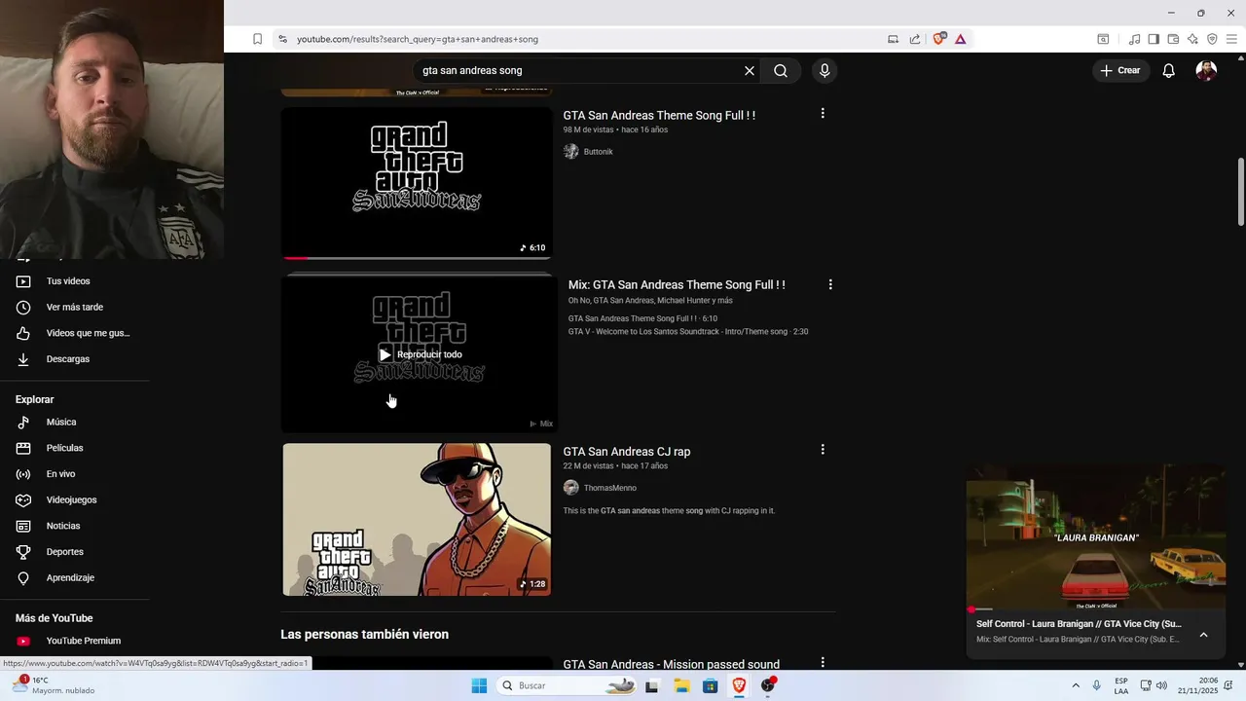Viewport: 1246px width, 701px height.
Task: View site information icon beside URL
Action: coord(282,39)
